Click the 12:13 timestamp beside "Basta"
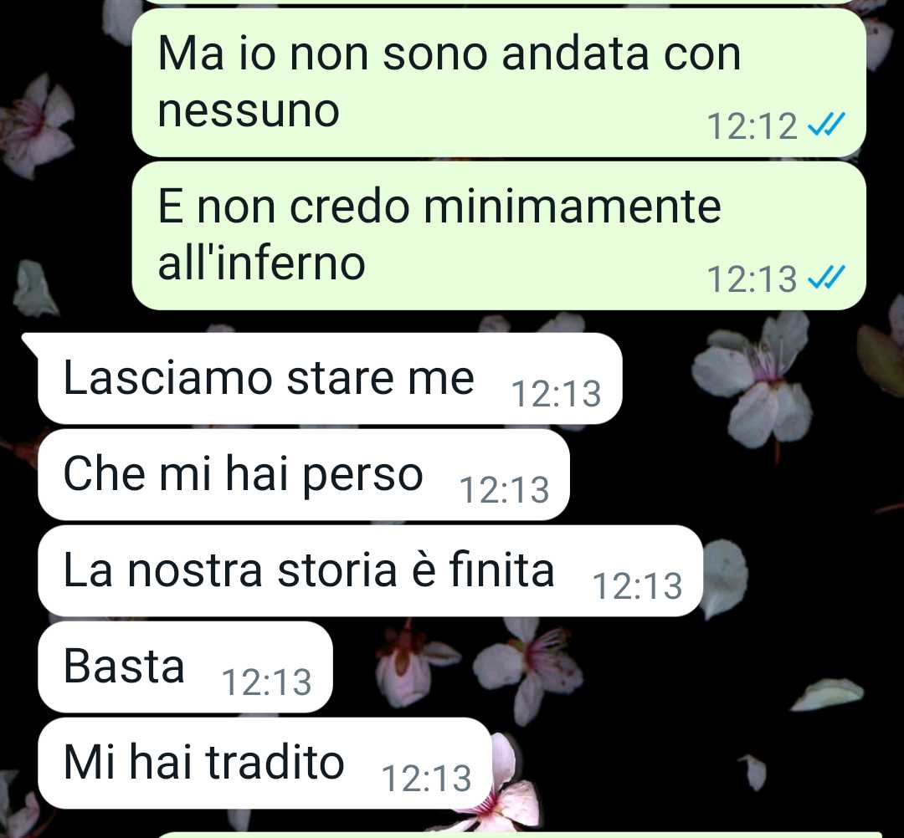Viewport: 904px width, 838px height. (266, 682)
